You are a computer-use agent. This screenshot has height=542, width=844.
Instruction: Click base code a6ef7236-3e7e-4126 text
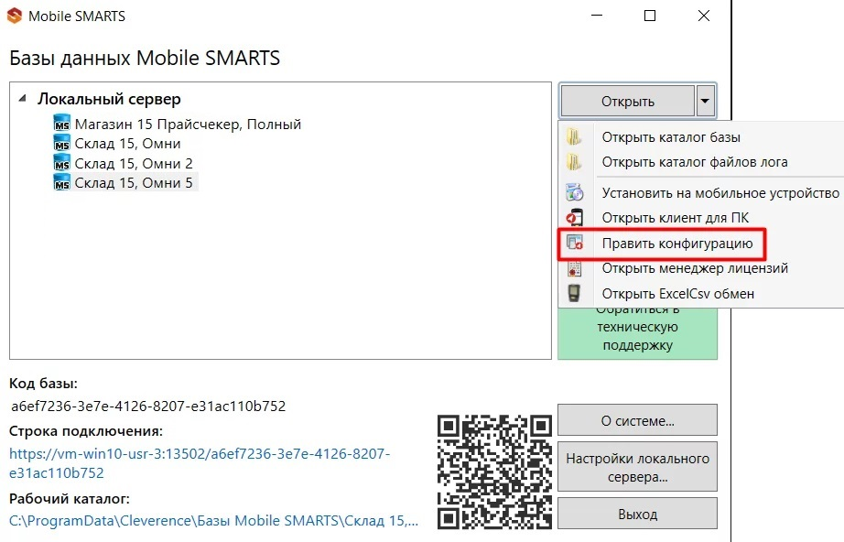(148, 406)
